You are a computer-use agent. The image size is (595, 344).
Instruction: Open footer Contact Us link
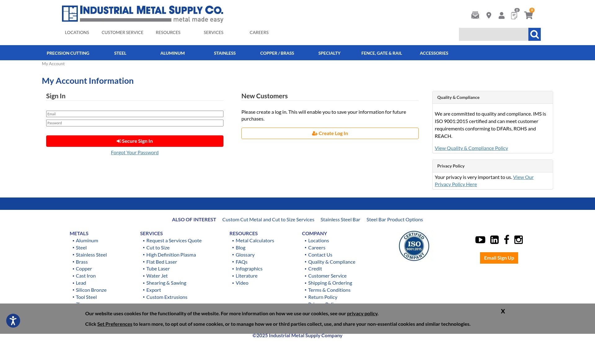click(x=320, y=255)
